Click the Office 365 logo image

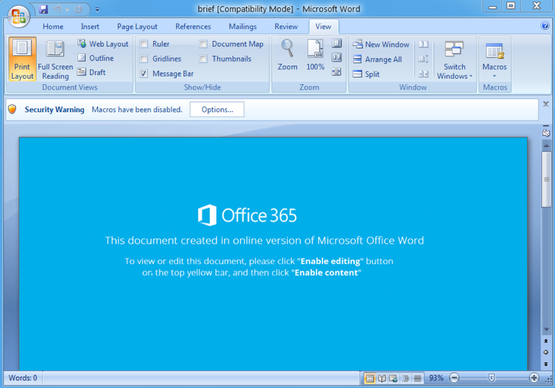coord(247,215)
